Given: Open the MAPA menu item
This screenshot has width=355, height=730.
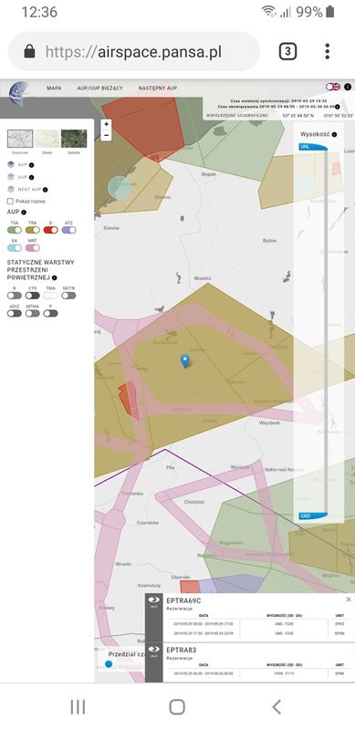Looking at the screenshot, I should [x=54, y=88].
